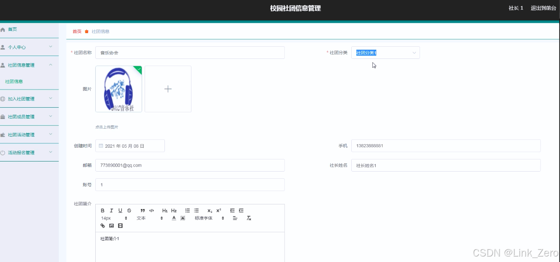Image resolution: width=560 pixels, height=262 pixels.
Task: Click the 账号 input field
Action: pos(190,185)
